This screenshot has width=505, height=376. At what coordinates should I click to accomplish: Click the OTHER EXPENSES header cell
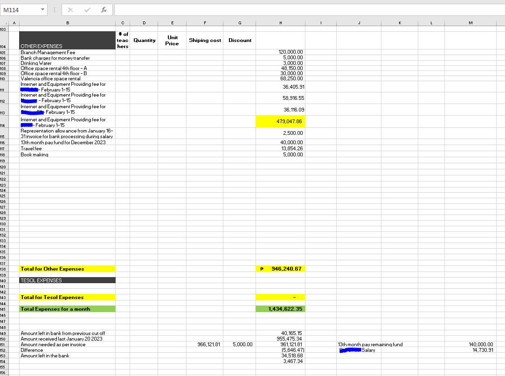coord(67,40)
